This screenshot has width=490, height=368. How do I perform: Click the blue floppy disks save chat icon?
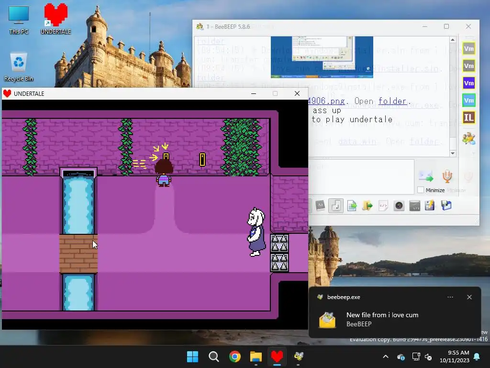(446, 206)
